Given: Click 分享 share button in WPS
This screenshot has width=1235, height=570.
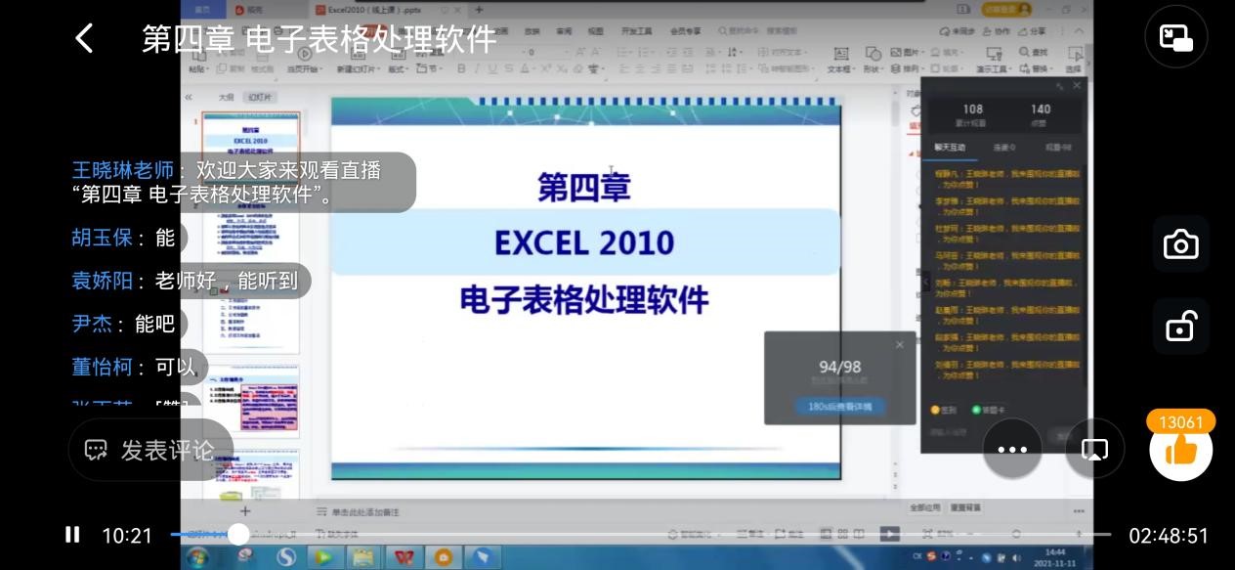Looking at the screenshot, I should click(x=1033, y=31).
